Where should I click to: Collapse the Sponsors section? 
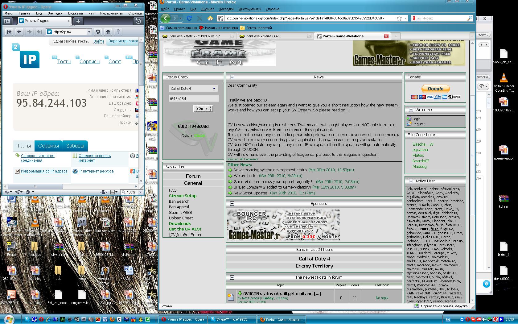[x=232, y=204]
